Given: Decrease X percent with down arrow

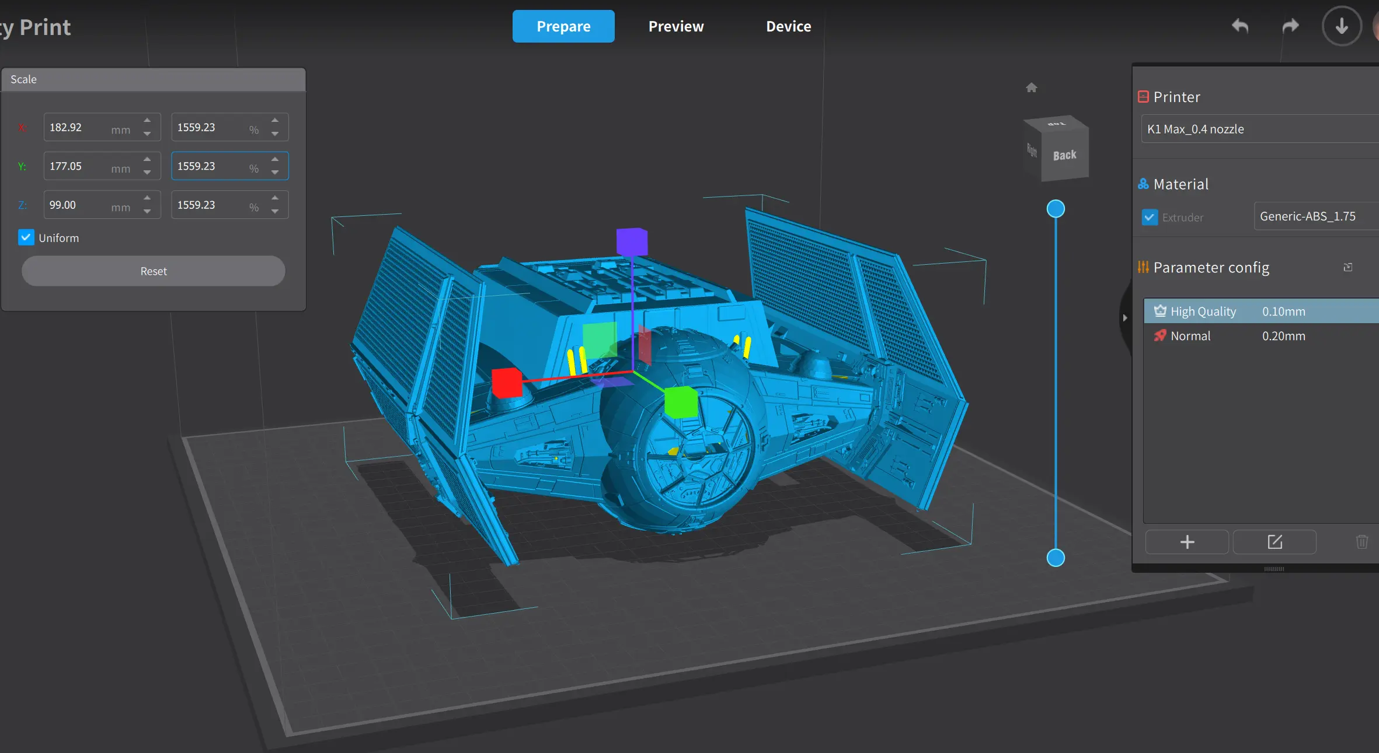Looking at the screenshot, I should (275, 134).
